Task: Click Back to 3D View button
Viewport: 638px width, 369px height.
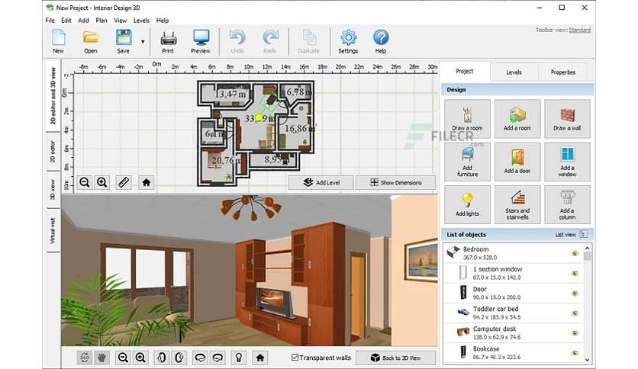Action: [396, 358]
